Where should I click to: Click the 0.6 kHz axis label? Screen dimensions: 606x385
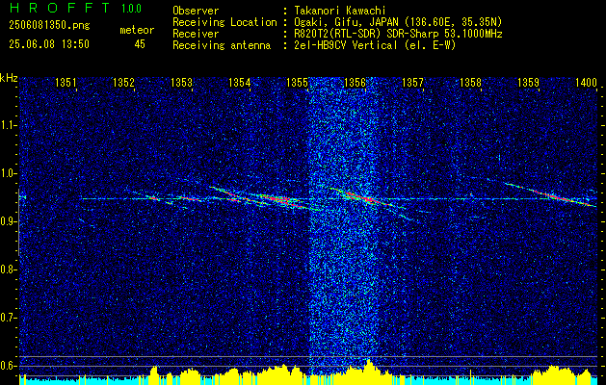[8, 366]
